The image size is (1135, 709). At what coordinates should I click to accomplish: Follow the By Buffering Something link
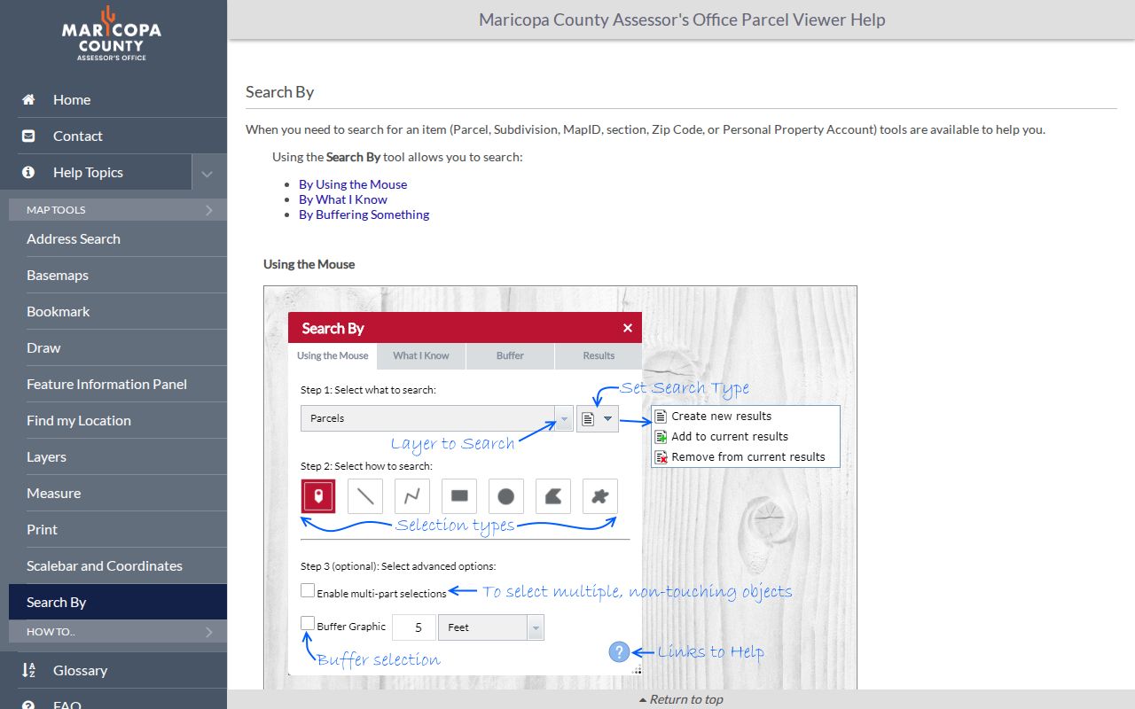click(x=364, y=214)
